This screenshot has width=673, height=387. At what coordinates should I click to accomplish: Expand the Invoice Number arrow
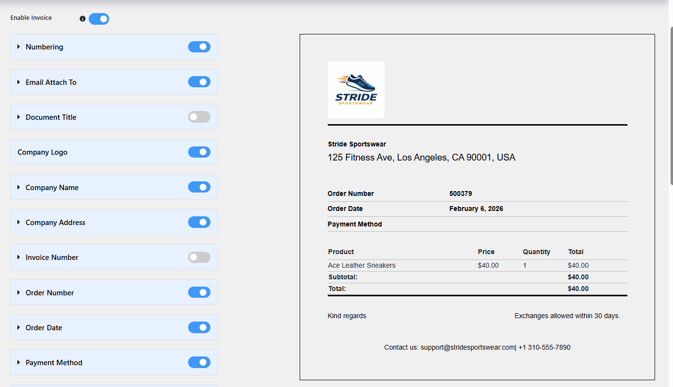click(x=19, y=257)
